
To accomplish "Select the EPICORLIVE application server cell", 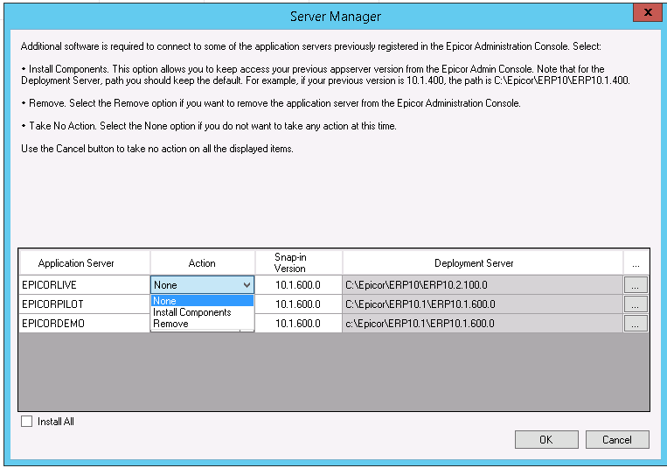I will point(85,285).
